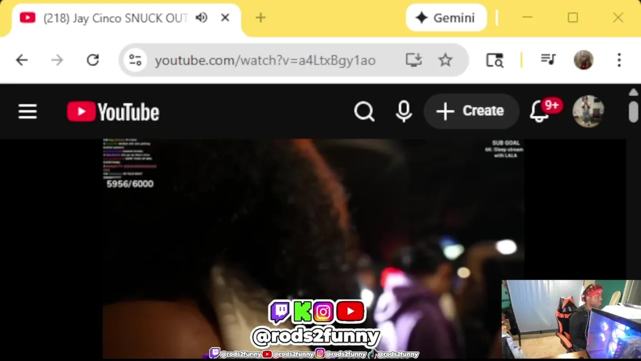Minimize the browser window

point(527,18)
